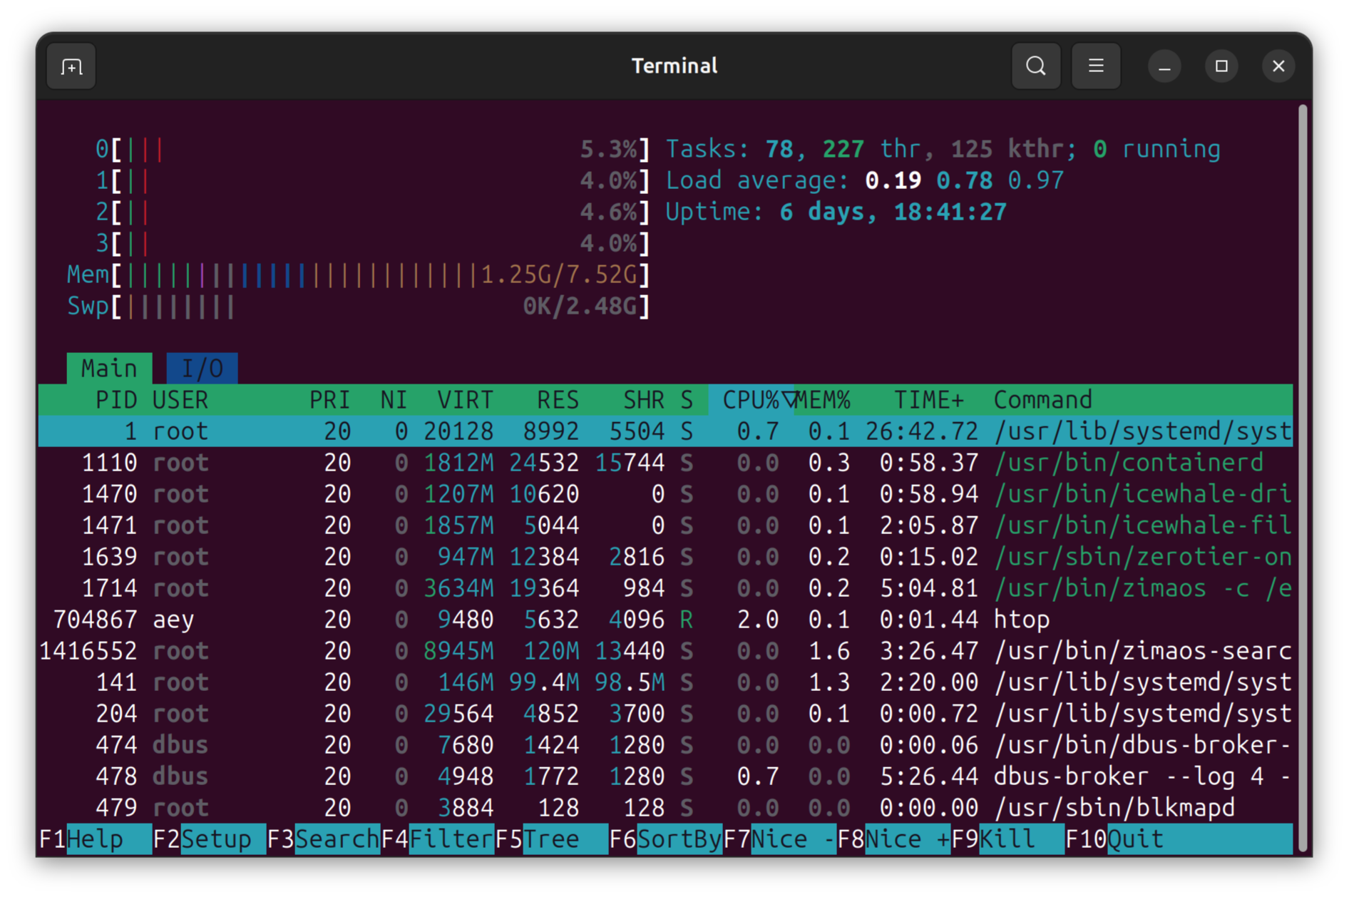Select the dbus-broker --log 4 row

[665, 776]
